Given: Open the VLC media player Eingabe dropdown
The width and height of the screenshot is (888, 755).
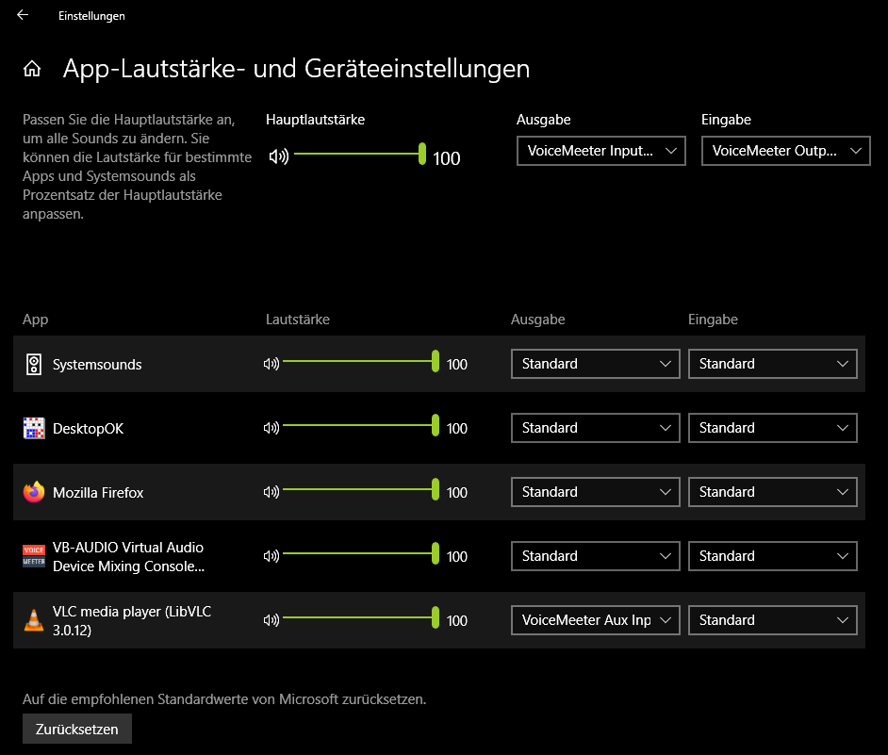Looking at the screenshot, I should pyautogui.click(x=772, y=619).
